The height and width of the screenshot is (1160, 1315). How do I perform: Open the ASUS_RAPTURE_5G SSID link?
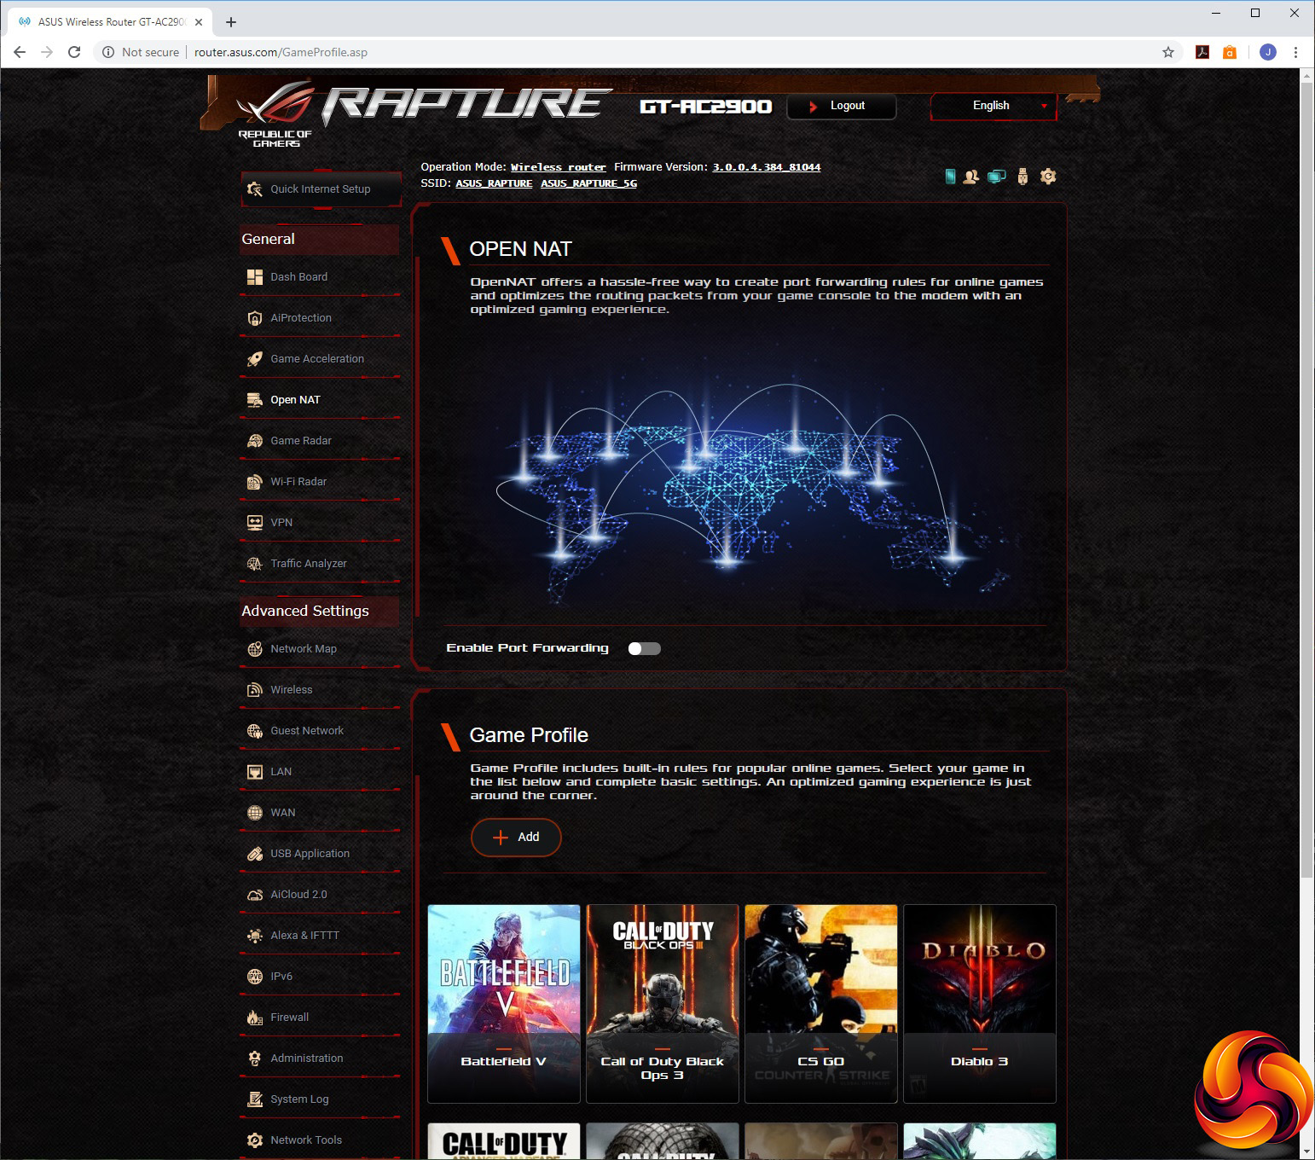coord(588,183)
